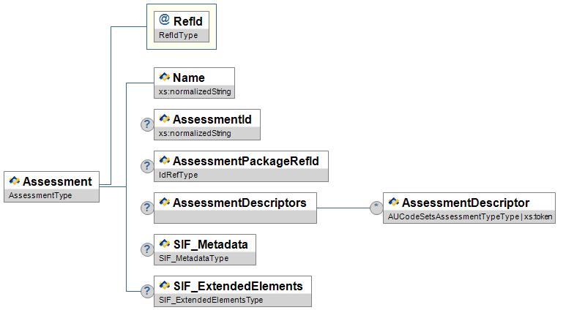The image size is (585, 310).
Task: Select the RefId attribute box
Action: click(181, 22)
